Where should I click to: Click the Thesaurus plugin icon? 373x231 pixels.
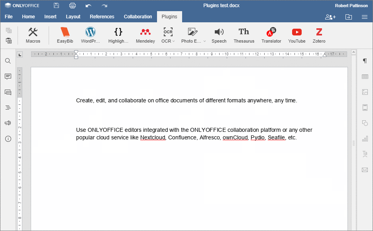point(243,35)
